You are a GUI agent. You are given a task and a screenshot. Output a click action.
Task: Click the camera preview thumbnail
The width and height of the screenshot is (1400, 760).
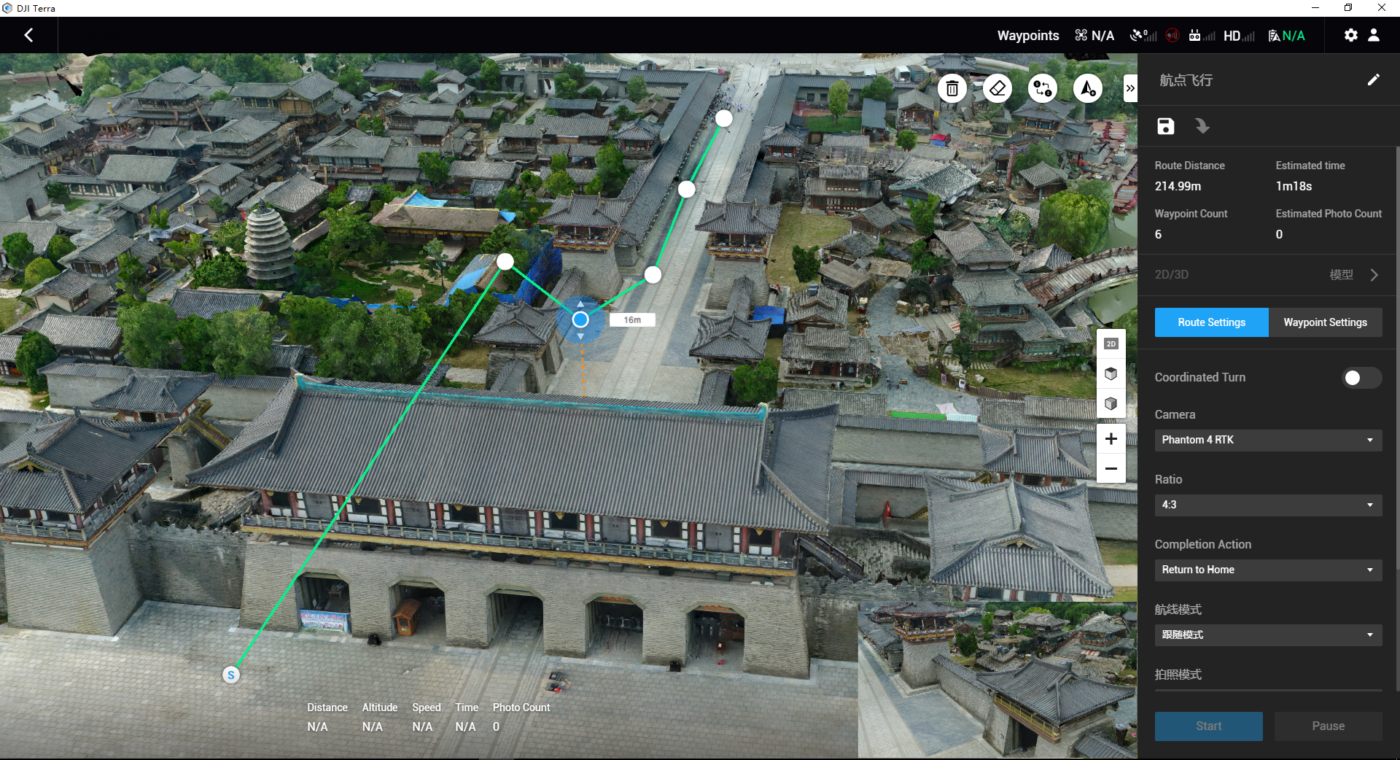(x=997, y=680)
